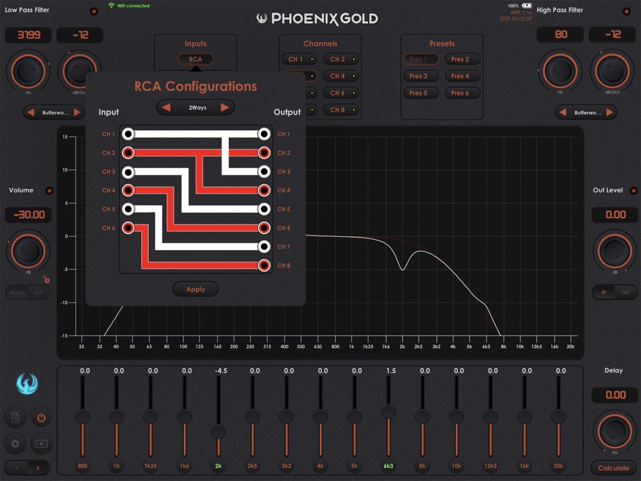Click the Output CH 6 red RCA jack
Screen dimensions: 641x481
pyautogui.click(x=264, y=228)
